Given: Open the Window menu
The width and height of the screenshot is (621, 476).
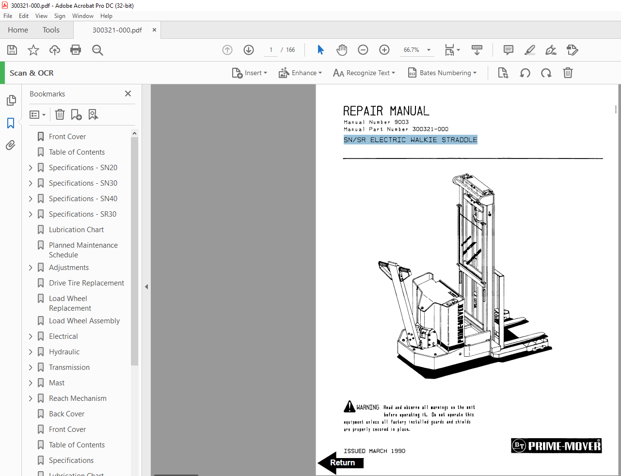Looking at the screenshot, I should click(83, 16).
